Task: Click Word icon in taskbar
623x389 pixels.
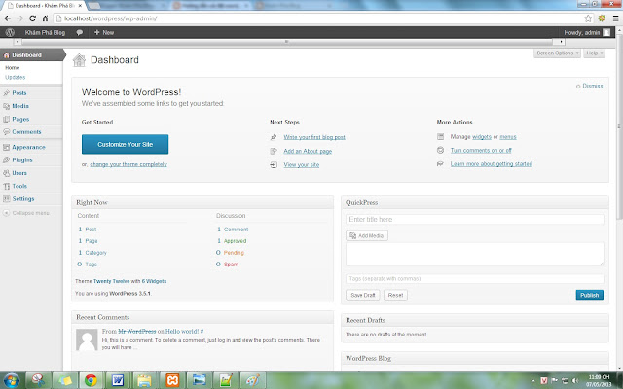Action: [x=118, y=380]
